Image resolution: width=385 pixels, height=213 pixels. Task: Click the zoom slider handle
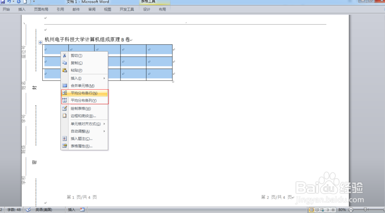point(365,210)
